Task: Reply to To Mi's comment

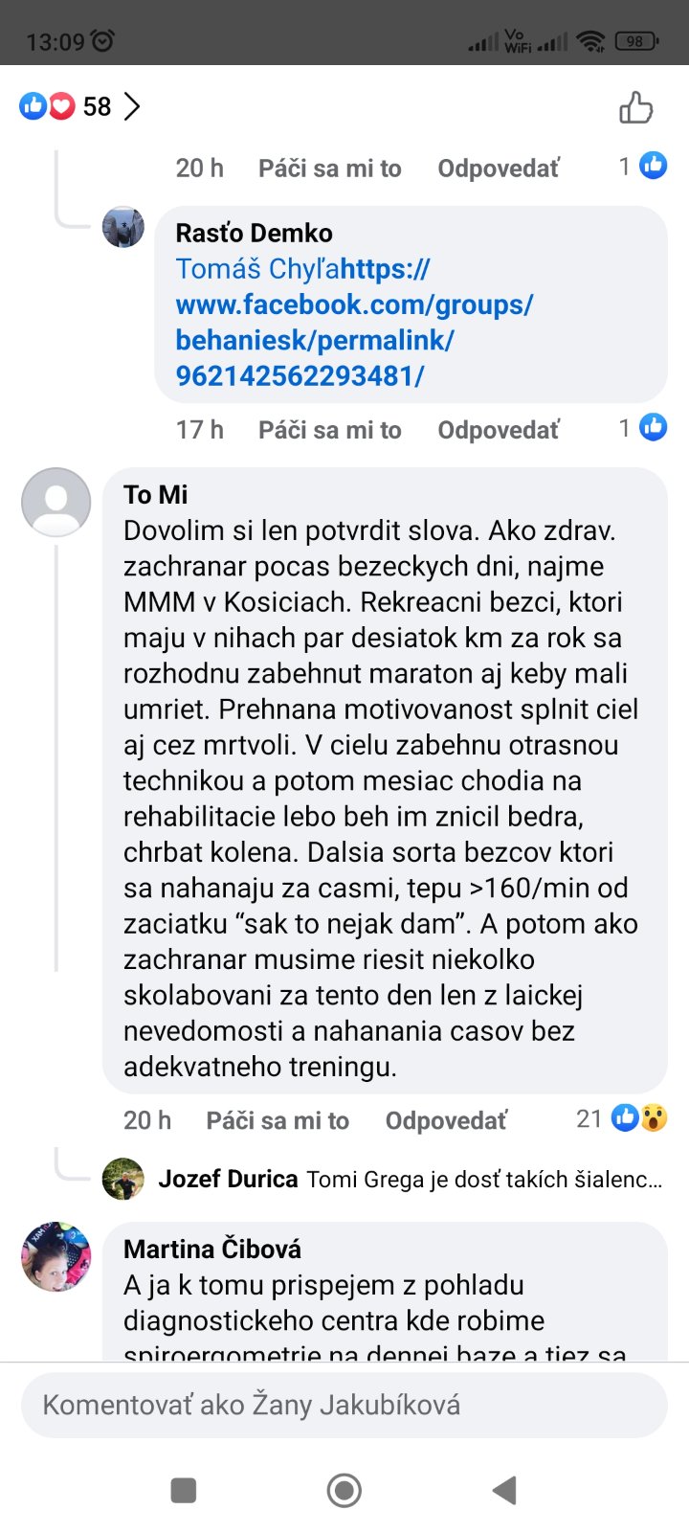Action: click(446, 1120)
